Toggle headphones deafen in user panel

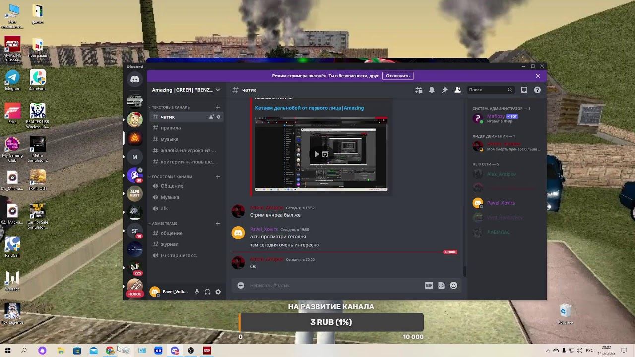(207, 292)
